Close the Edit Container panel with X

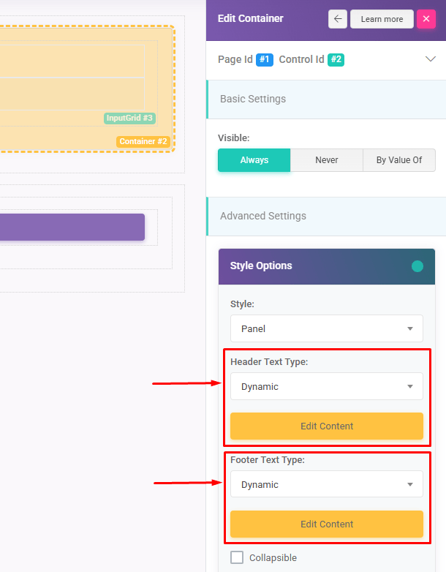(x=426, y=19)
